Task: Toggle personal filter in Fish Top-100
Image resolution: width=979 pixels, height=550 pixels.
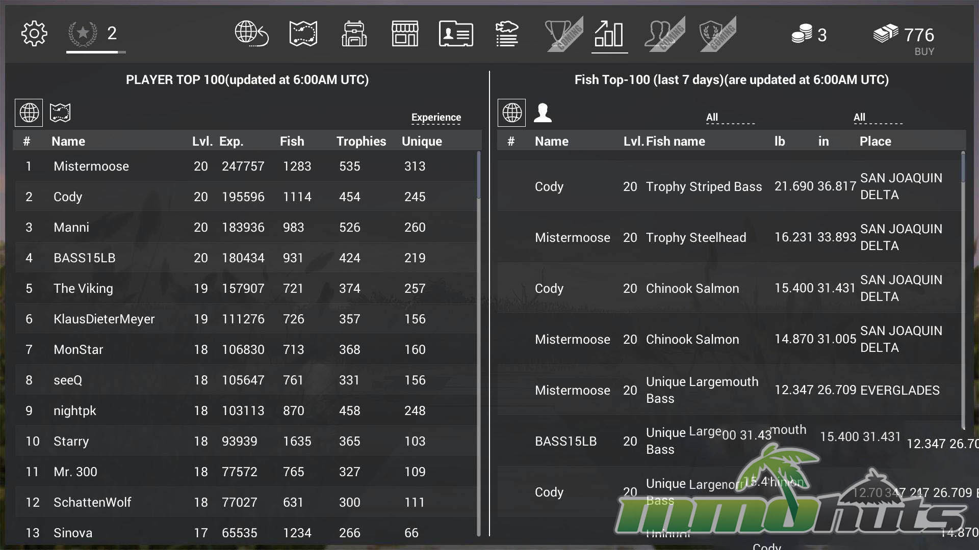Action: (543, 113)
